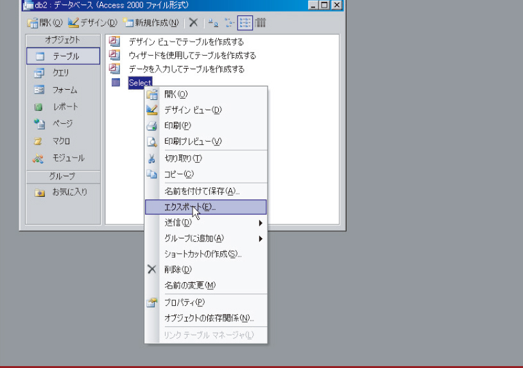Viewport: 523px width, 368px height.
Task: Switch to details view icon
Action: coord(260,22)
